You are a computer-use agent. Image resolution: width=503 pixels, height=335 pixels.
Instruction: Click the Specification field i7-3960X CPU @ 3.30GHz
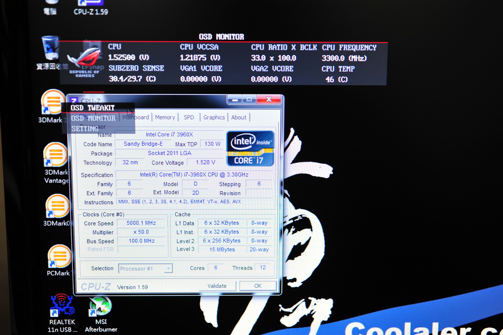click(x=194, y=175)
